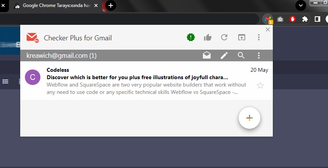Expand the tab search dropdown arrow
The width and height of the screenshot is (328, 168).
[x=301, y=5]
